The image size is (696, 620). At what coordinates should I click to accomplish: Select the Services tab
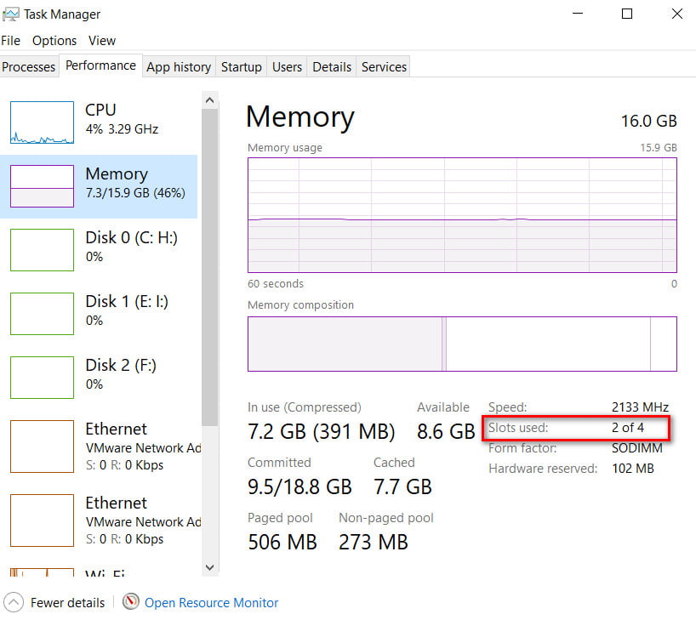click(x=383, y=66)
